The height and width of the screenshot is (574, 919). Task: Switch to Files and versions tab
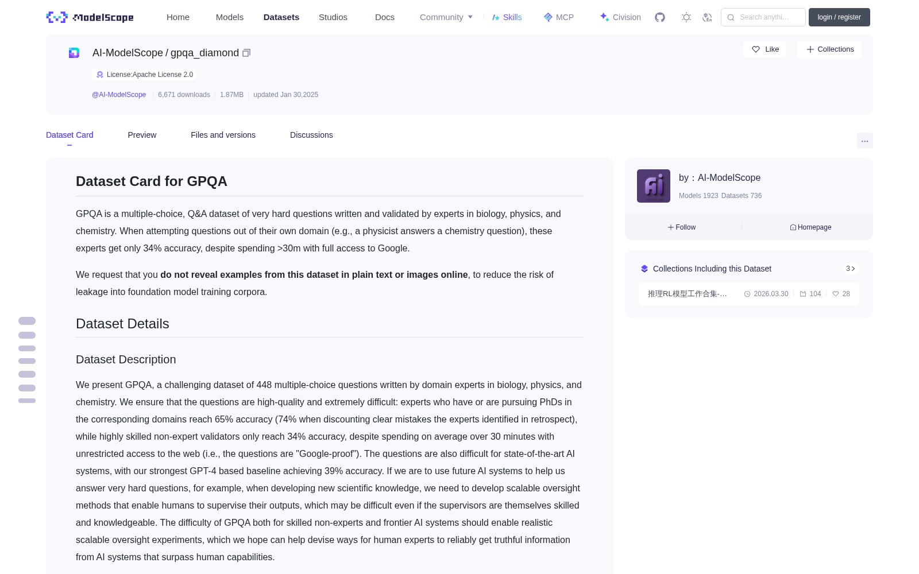[x=223, y=135]
